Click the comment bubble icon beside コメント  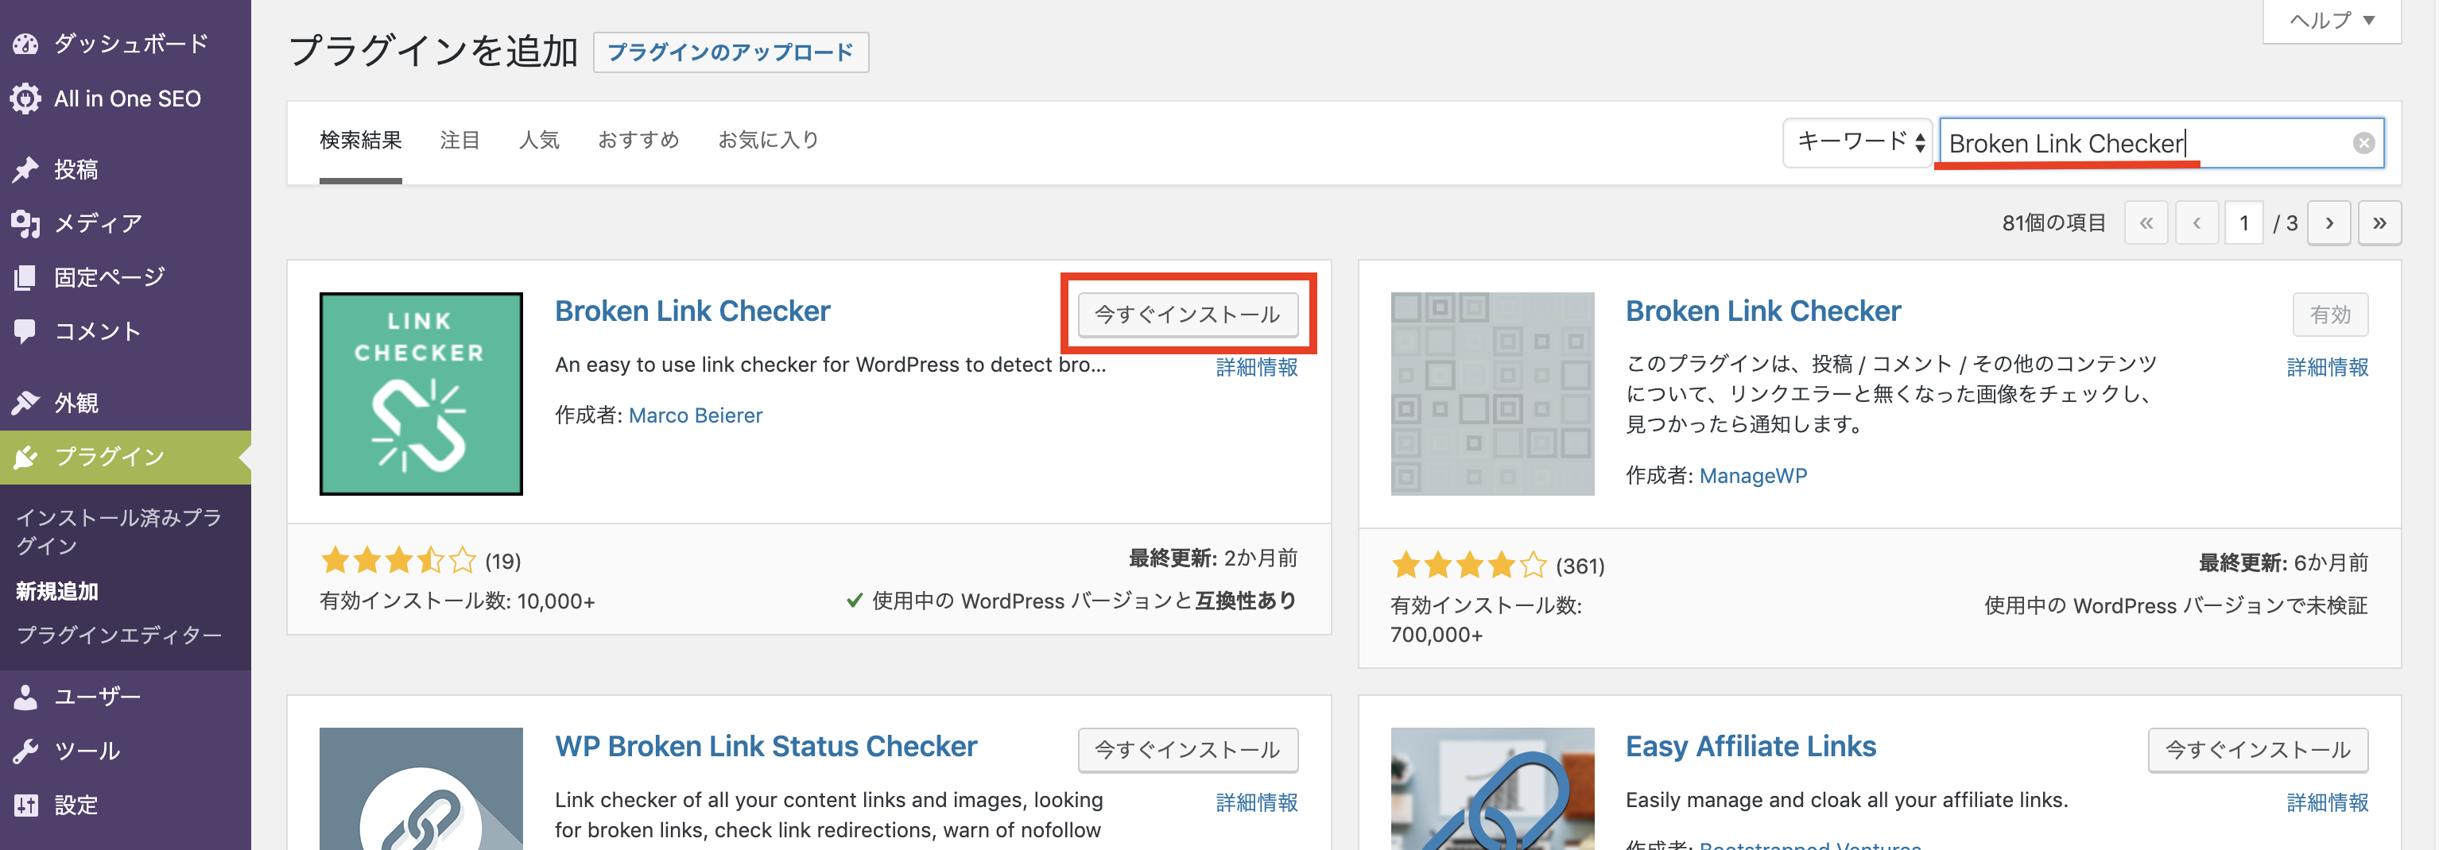(25, 330)
